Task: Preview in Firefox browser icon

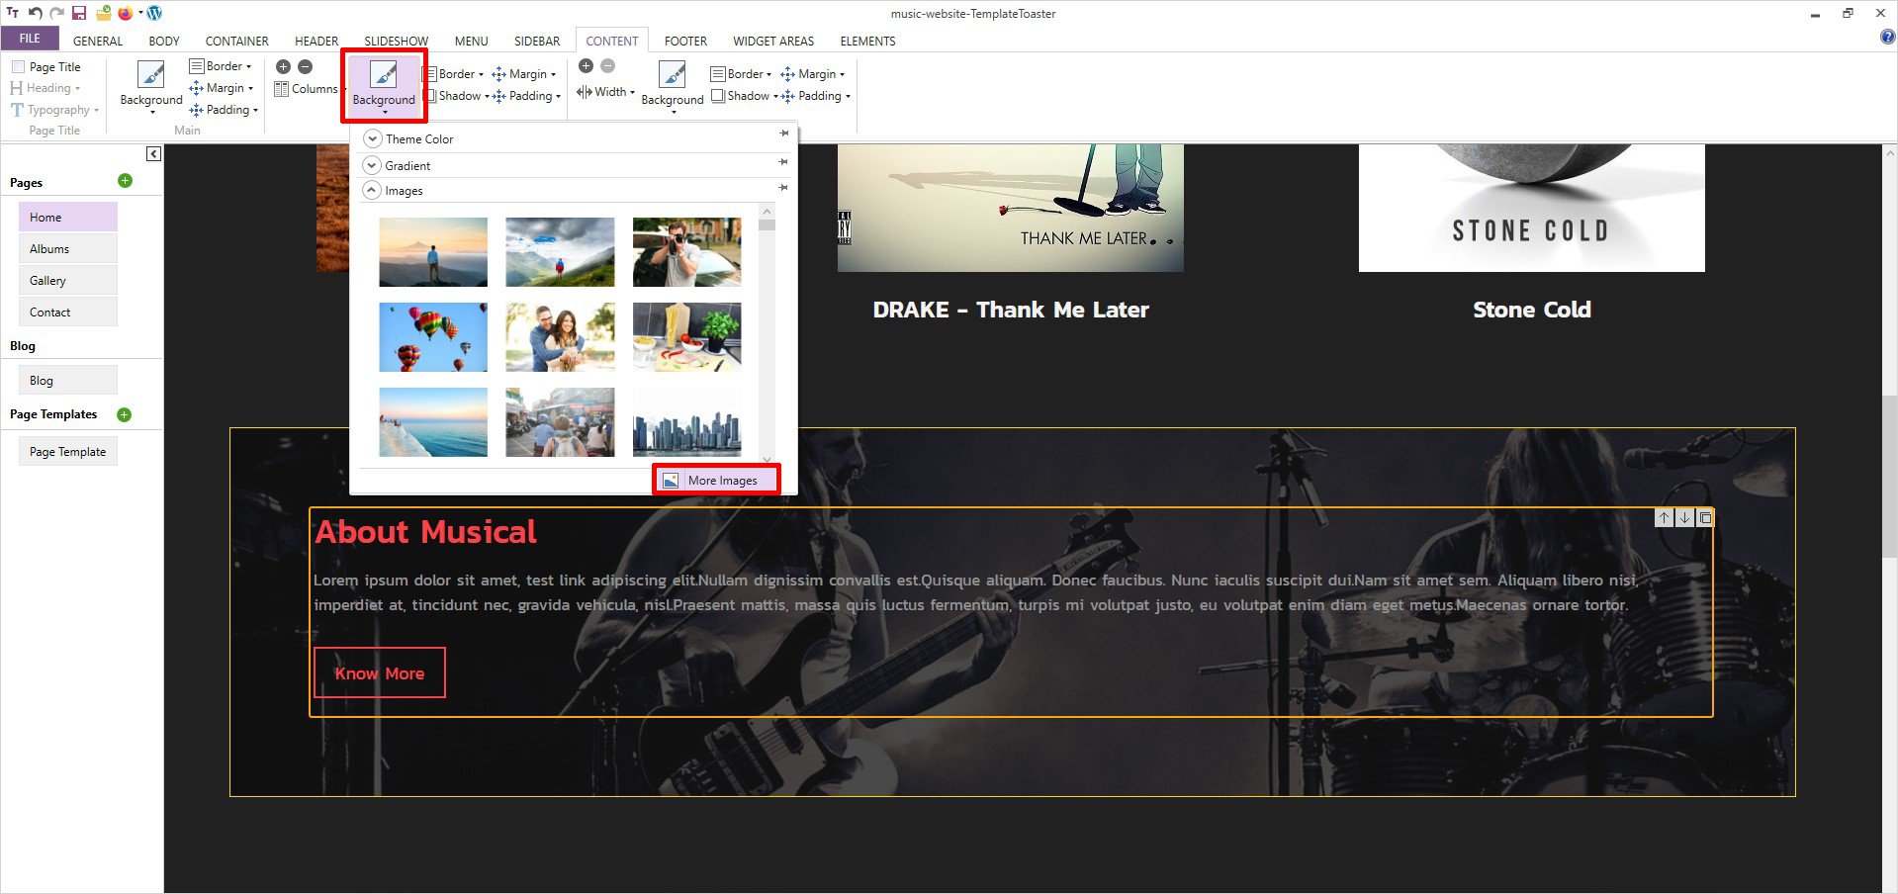Action: pyautogui.click(x=126, y=13)
